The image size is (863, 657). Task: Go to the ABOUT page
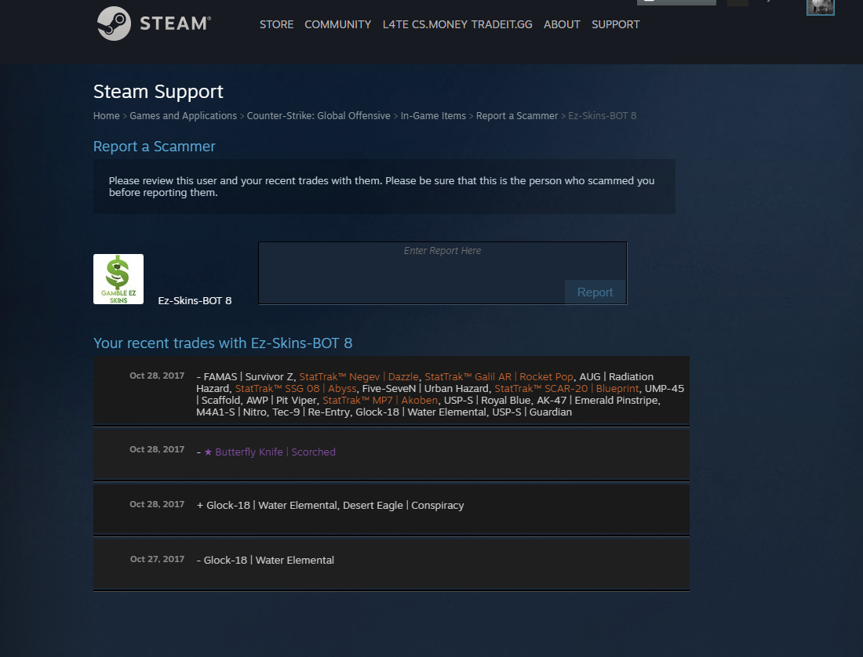(x=562, y=24)
